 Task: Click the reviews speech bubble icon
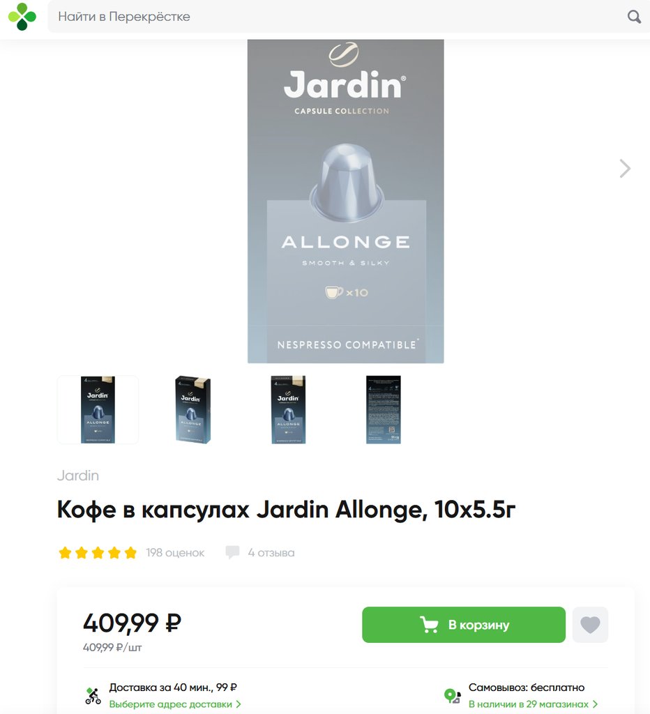point(232,552)
